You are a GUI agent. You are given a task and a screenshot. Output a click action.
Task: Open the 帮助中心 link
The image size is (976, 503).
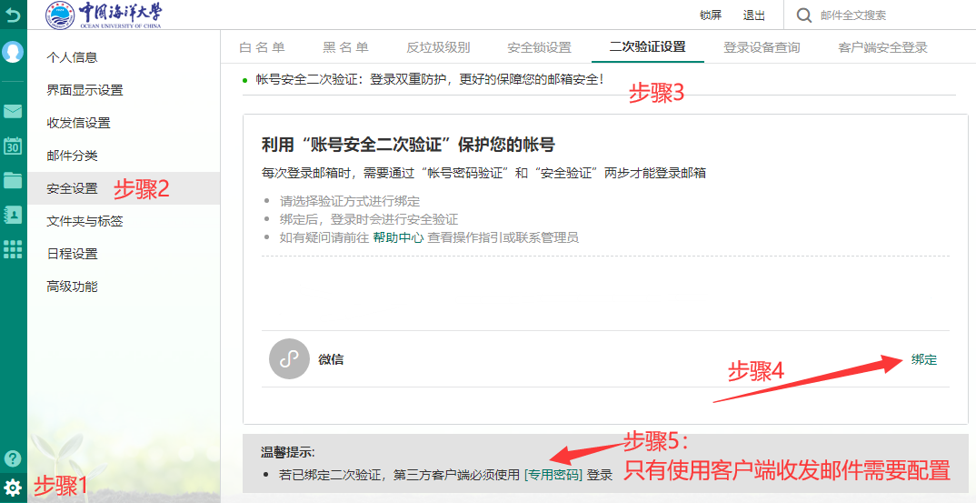tap(398, 237)
